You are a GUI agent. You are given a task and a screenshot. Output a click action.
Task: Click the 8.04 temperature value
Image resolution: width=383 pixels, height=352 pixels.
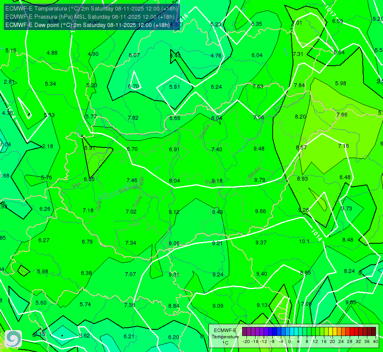point(174,181)
